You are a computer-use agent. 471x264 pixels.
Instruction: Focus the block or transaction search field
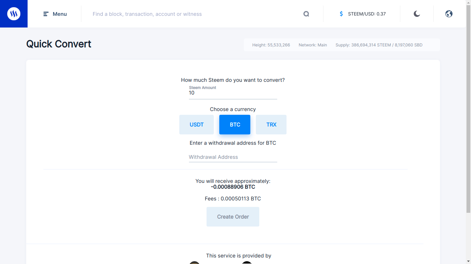[x=195, y=14]
